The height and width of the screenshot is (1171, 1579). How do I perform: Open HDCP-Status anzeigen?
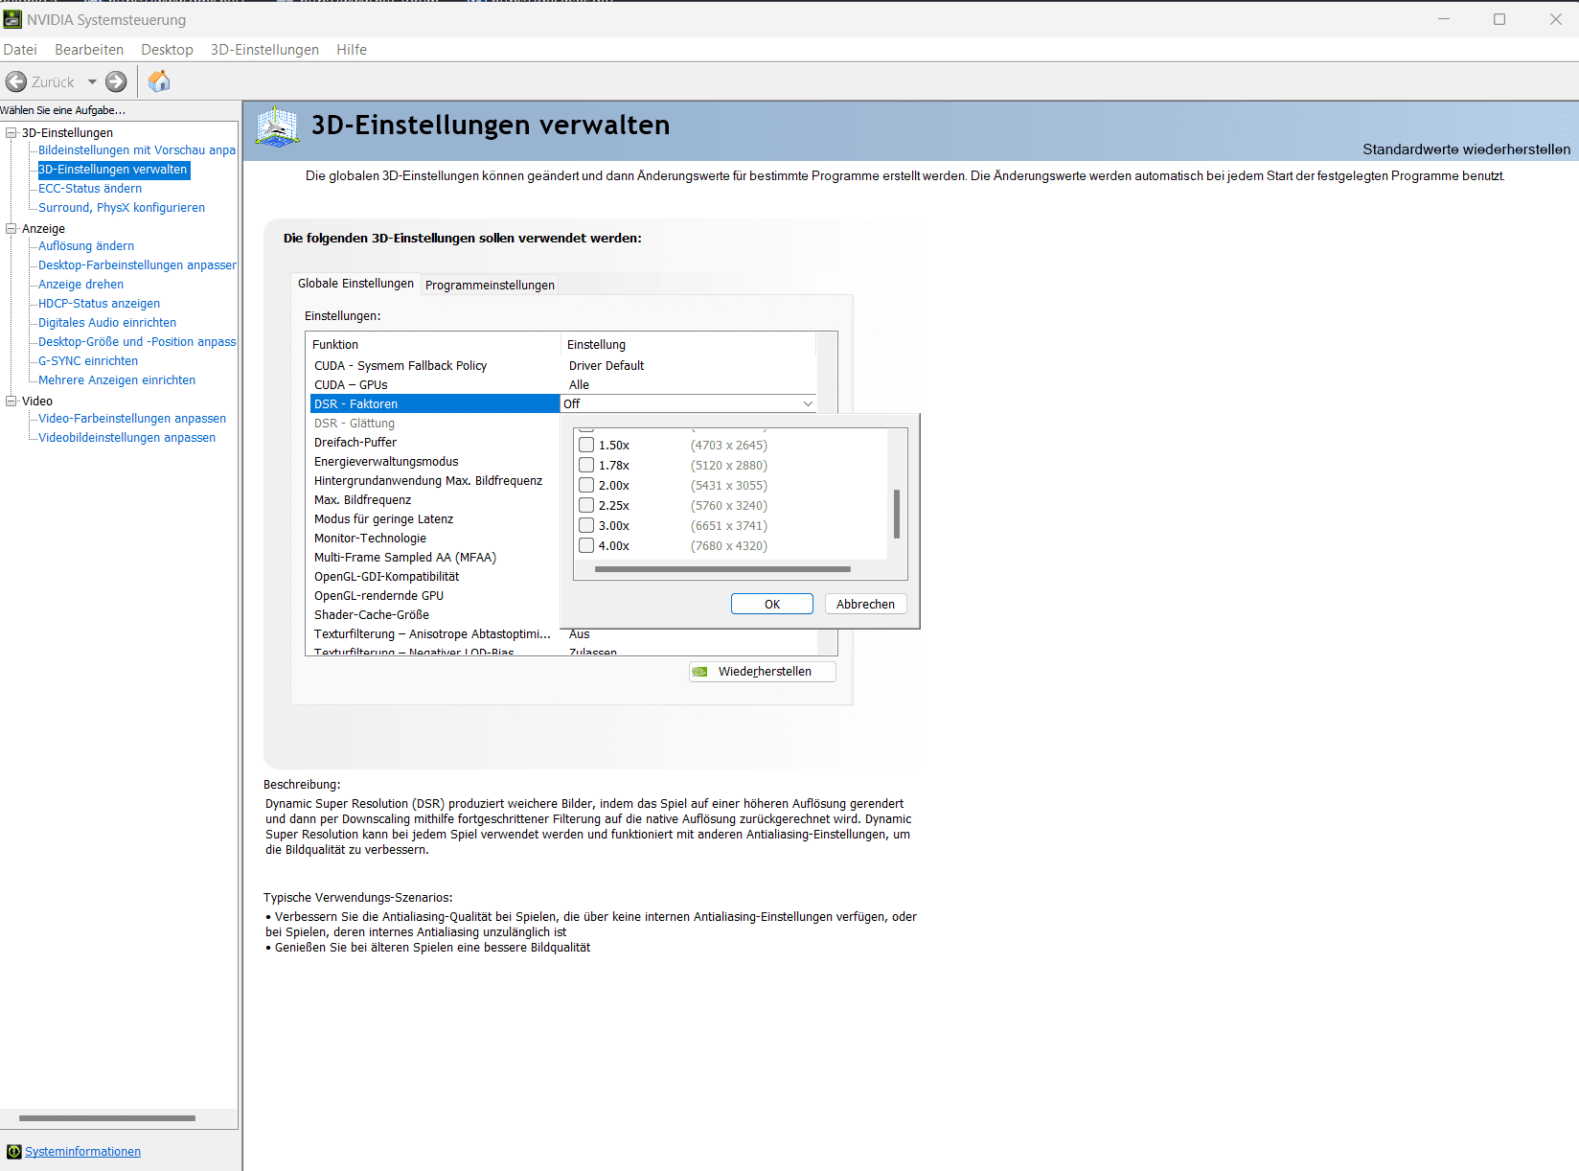99,304
